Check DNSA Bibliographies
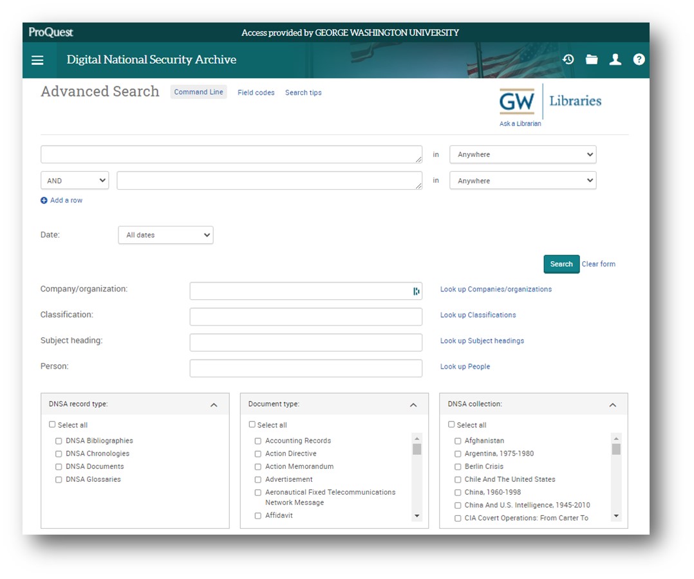The image size is (694, 579). 59,441
